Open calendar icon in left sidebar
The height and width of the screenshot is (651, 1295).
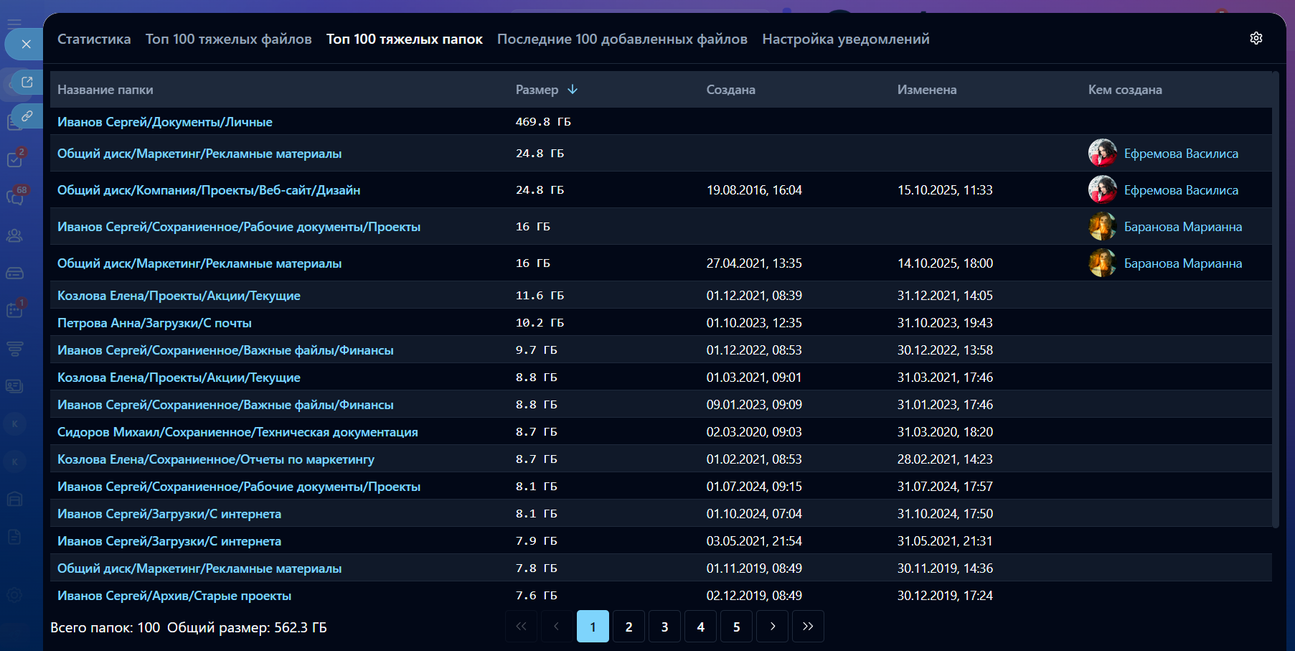point(15,310)
